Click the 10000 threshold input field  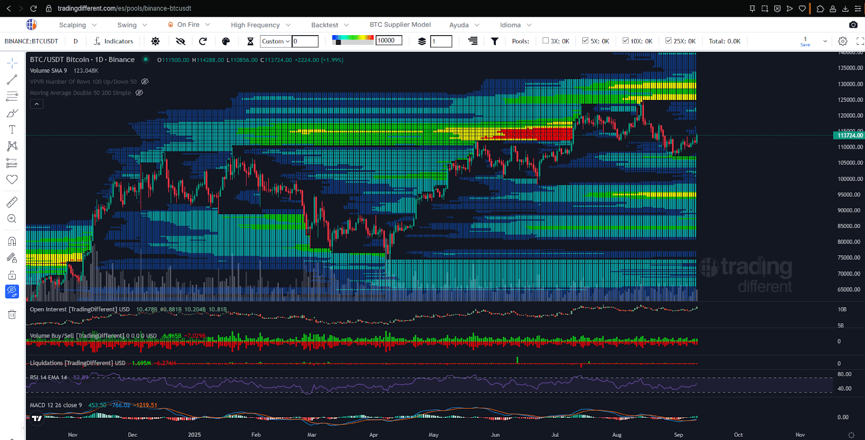[x=389, y=41]
